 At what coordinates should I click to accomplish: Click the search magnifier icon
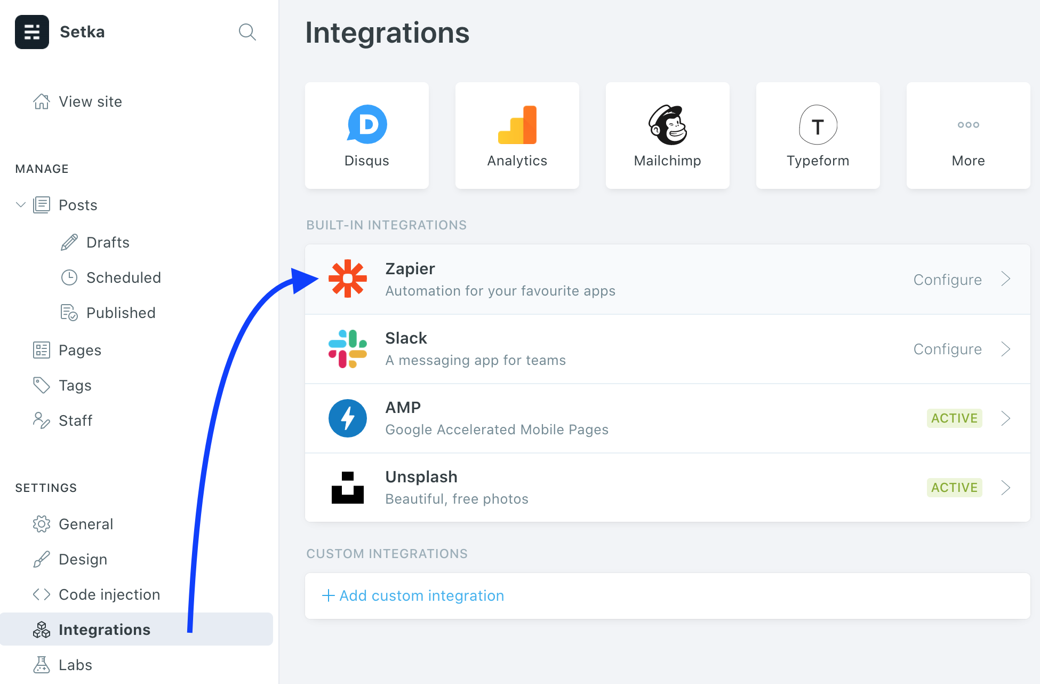(x=247, y=32)
